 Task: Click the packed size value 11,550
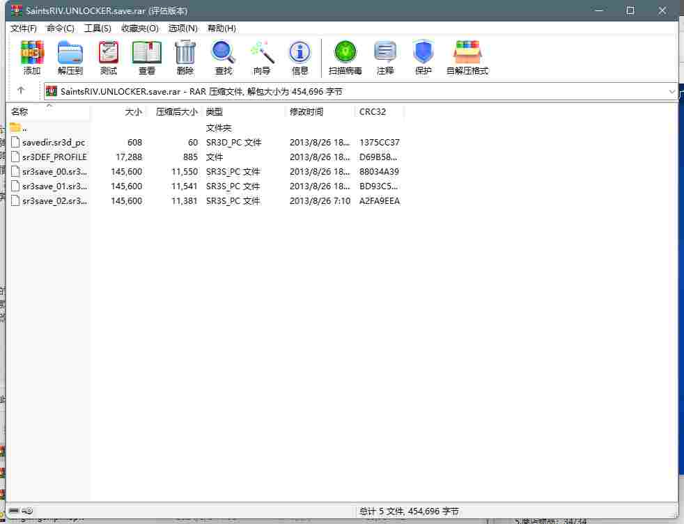(185, 172)
